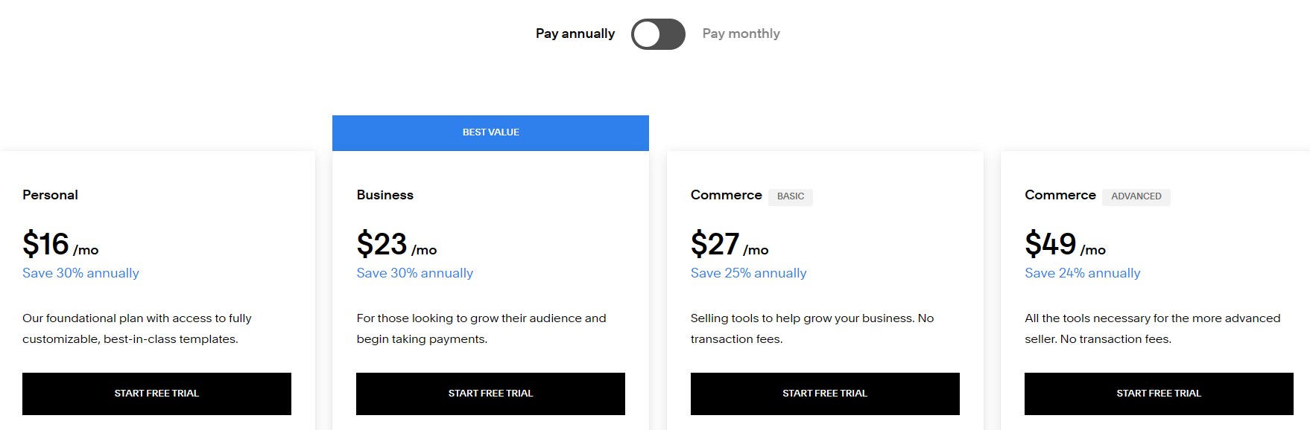
Task: Start free trial for Business plan
Action: (x=490, y=394)
